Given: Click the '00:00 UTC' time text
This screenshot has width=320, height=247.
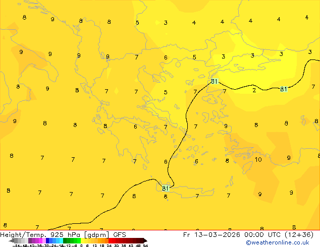Looking at the screenshot, I should [x=263, y=235].
